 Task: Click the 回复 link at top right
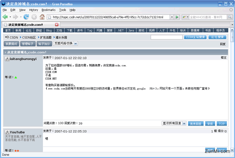tap(223, 44)
